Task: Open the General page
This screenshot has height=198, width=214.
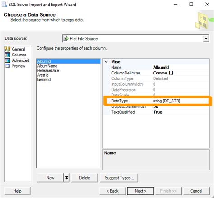Action: (19, 49)
